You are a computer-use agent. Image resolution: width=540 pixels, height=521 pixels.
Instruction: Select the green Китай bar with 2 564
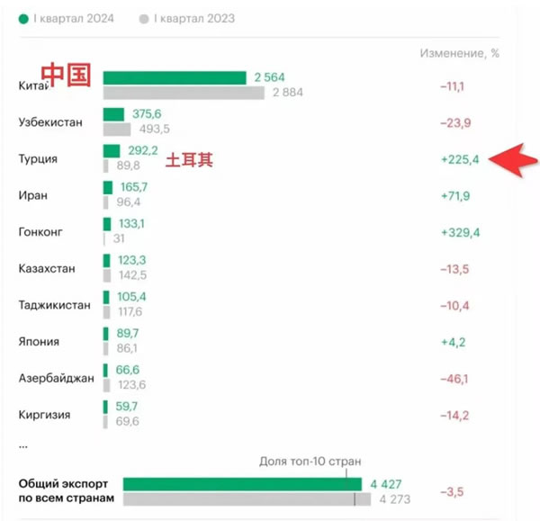tap(175, 77)
